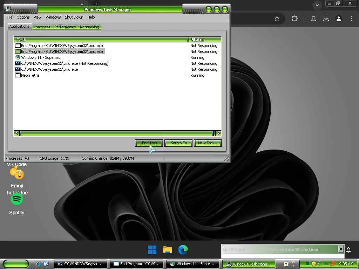Image resolution: width=359 pixels, height=269 pixels.
Task: Open the browser three-dot menu
Action: tap(351, 19)
